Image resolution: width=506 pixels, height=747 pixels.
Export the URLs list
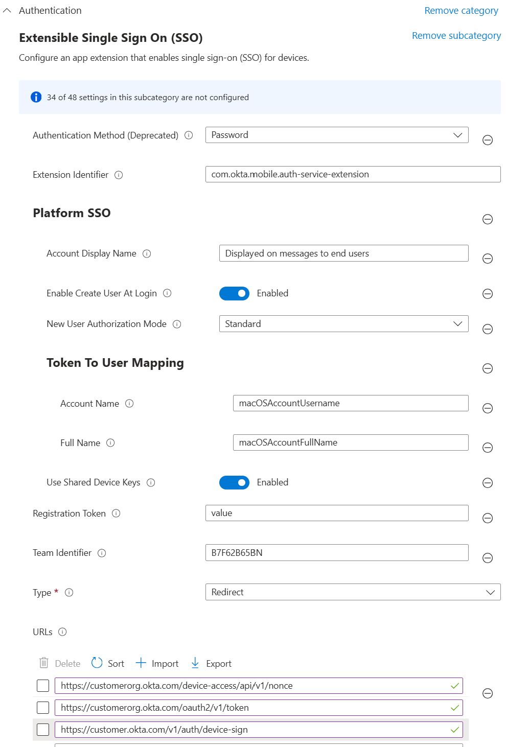click(211, 663)
